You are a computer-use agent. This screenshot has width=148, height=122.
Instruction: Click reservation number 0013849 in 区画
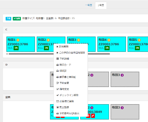click(x=95, y=112)
